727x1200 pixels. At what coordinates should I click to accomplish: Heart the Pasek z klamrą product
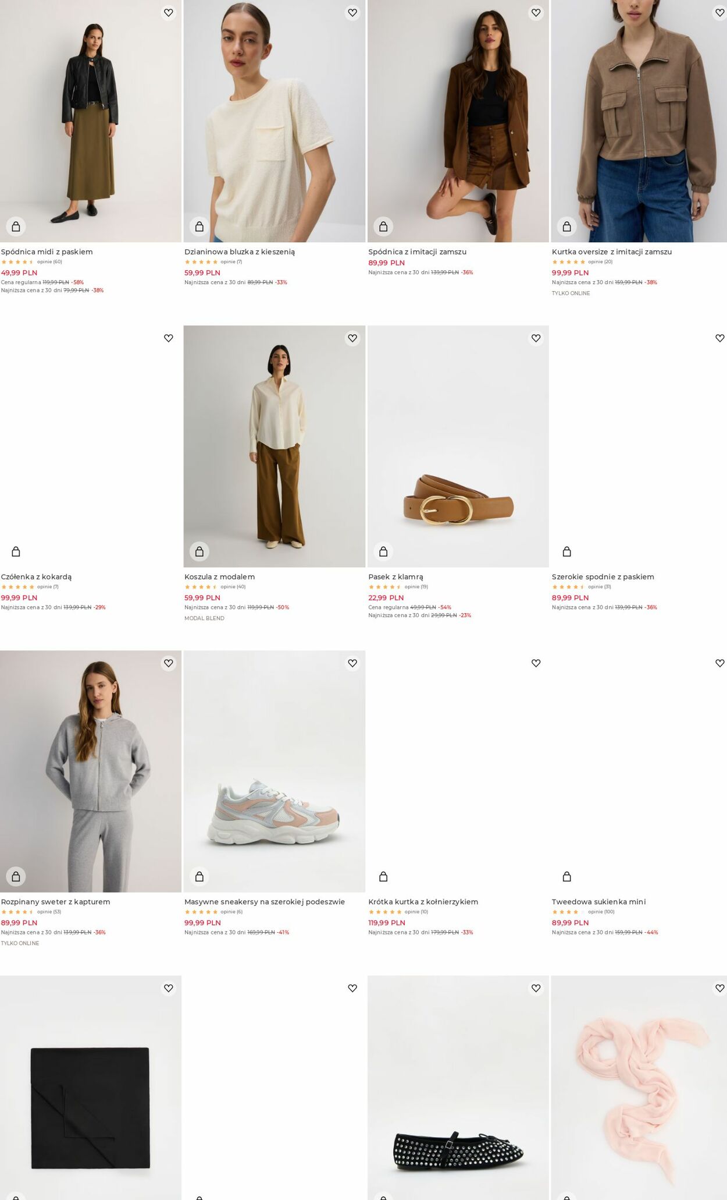click(536, 338)
